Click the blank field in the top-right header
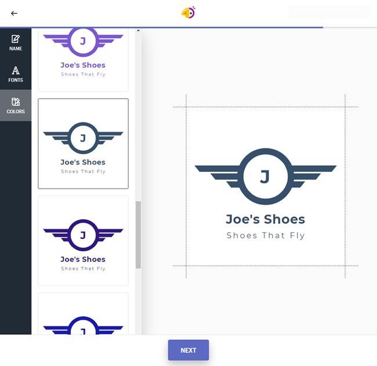 pos(328,13)
